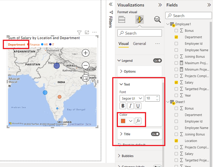The height and width of the screenshot is (167, 213).
Task: Zoom out on the map with minus button
Action: click(x=86, y=65)
